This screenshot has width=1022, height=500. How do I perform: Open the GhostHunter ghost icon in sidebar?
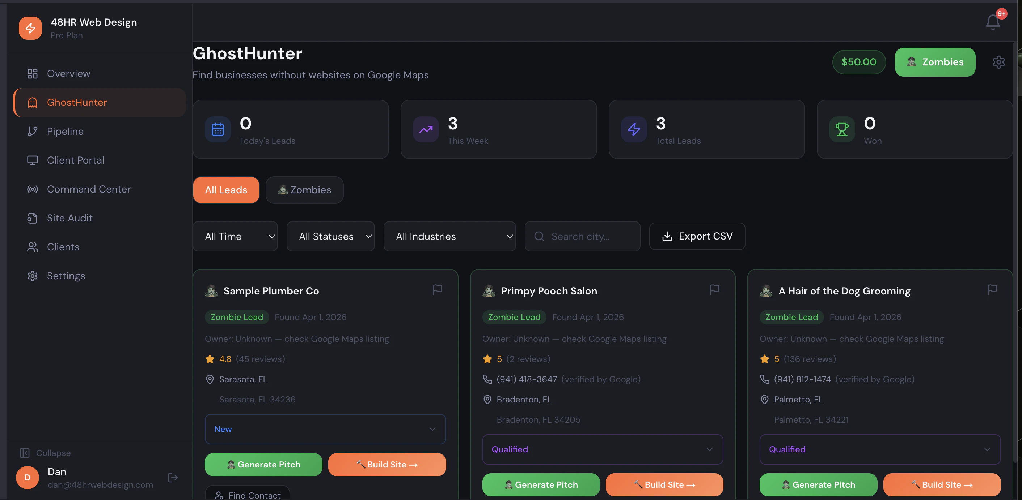point(32,102)
